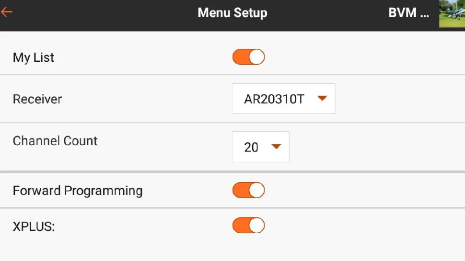
Task: Turn off Forward Programming switch
Action: coord(248,190)
